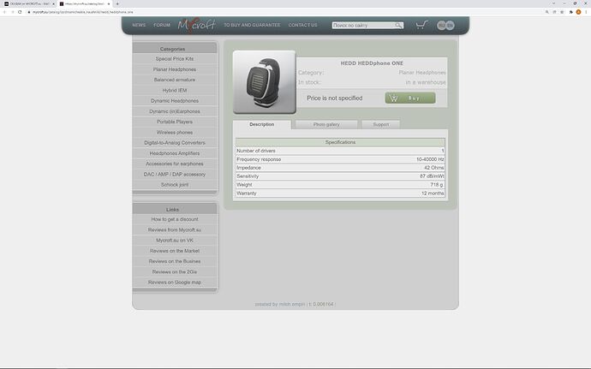Switch to the first browser tab
The image size is (591, 369).
point(27,3)
